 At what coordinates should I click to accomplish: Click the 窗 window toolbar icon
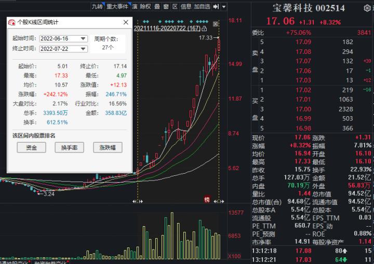[166, 6]
